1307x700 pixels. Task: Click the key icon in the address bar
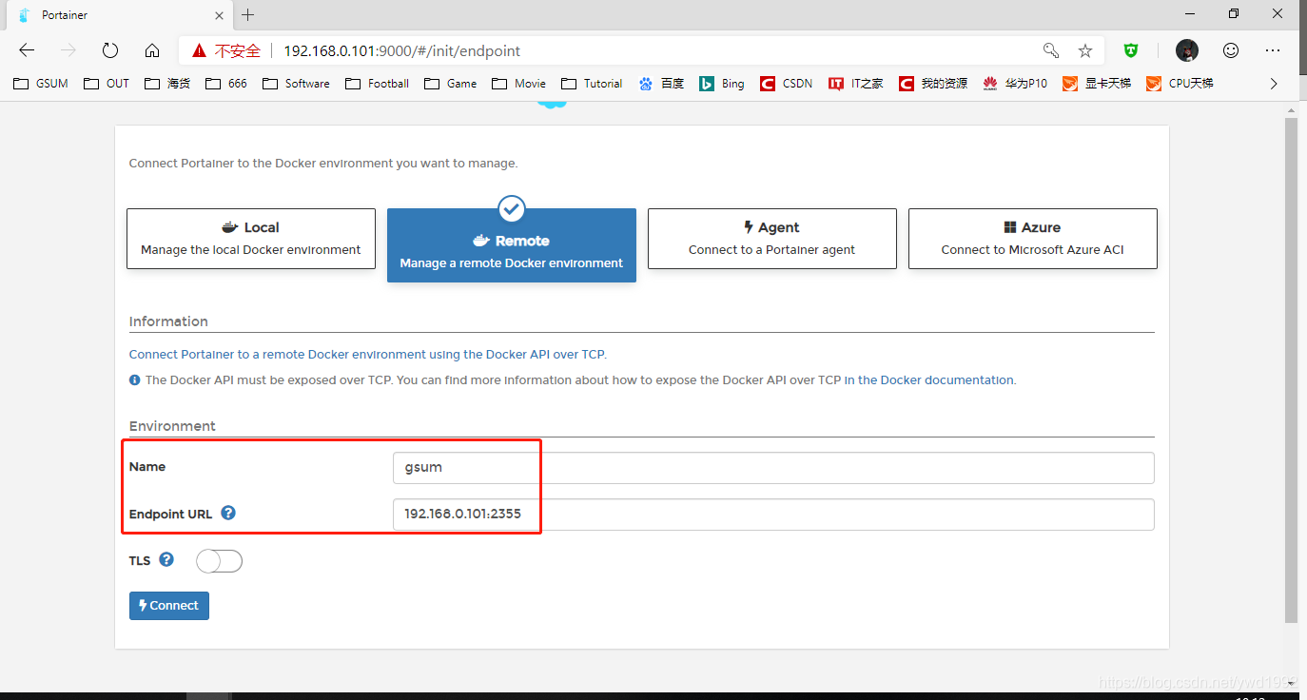pos(1051,50)
